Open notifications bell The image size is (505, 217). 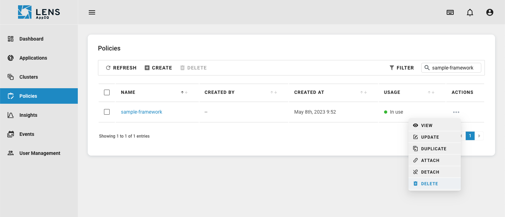coord(470,12)
